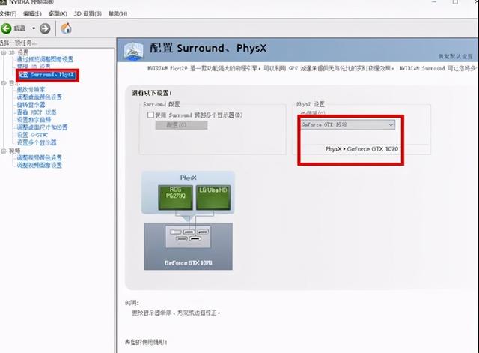The image size is (479, 353).
Task: Open the 帮助(H) menu
Action: tap(118, 13)
